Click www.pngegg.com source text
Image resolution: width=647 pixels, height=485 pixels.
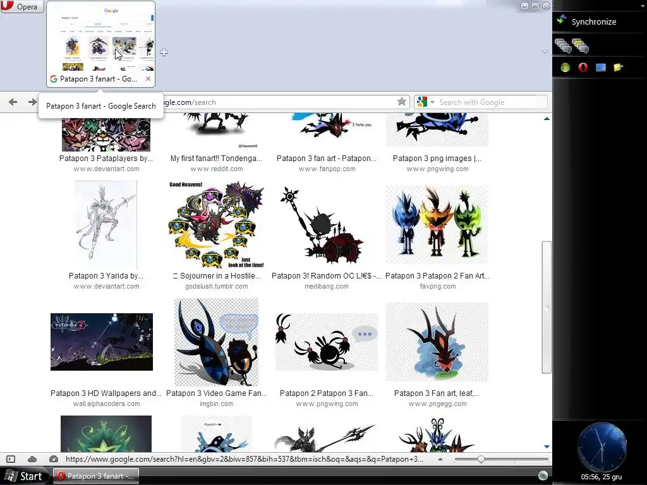click(x=437, y=404)
